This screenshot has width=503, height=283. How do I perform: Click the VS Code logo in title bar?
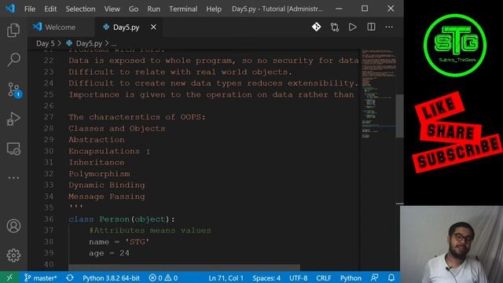[10, 9]
